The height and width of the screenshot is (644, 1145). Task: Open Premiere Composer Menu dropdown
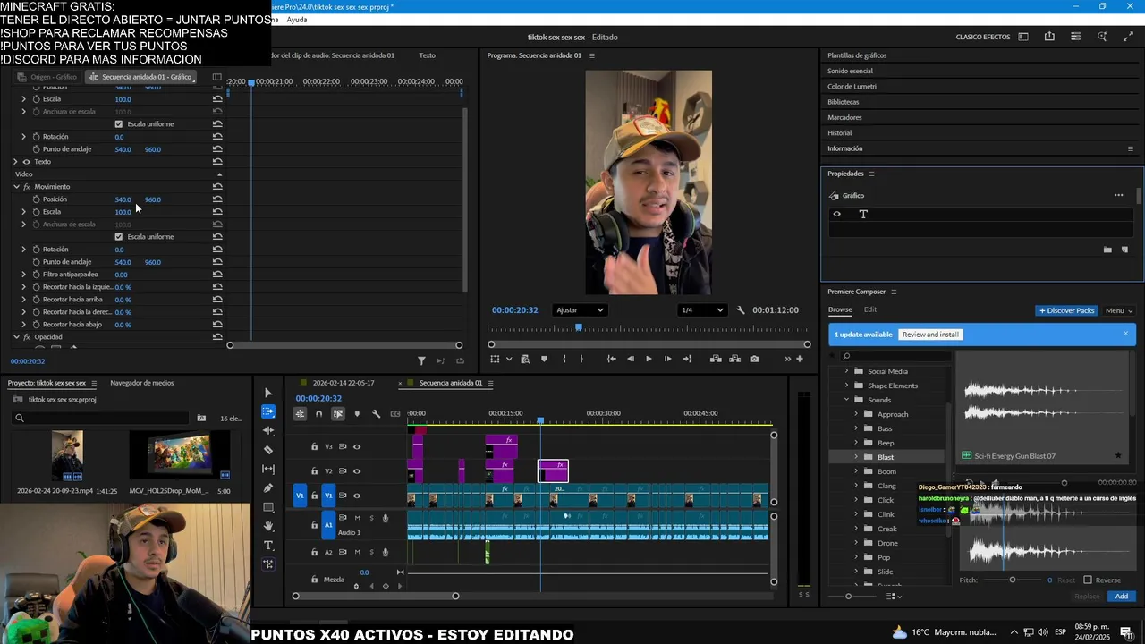[x=1119, y=310]
